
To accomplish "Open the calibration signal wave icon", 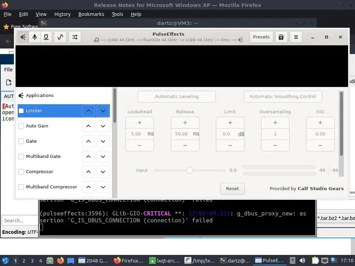I will (x=60, y=37).
